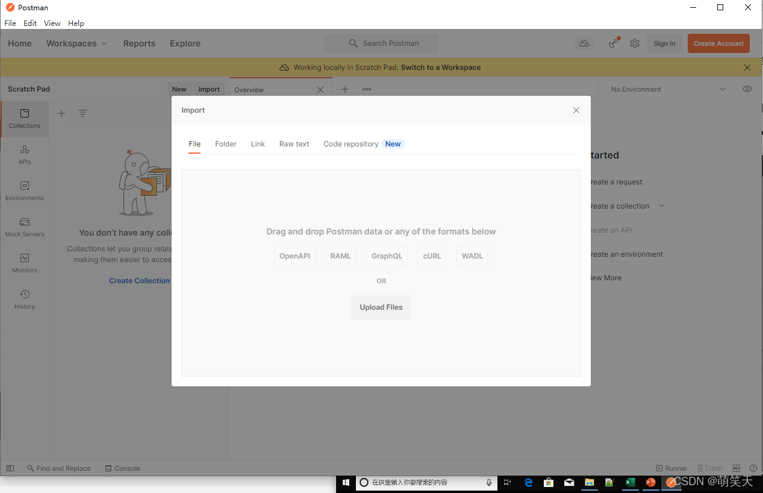Open the Reports page
Screen dimensions: 763x493
[139, 43]
